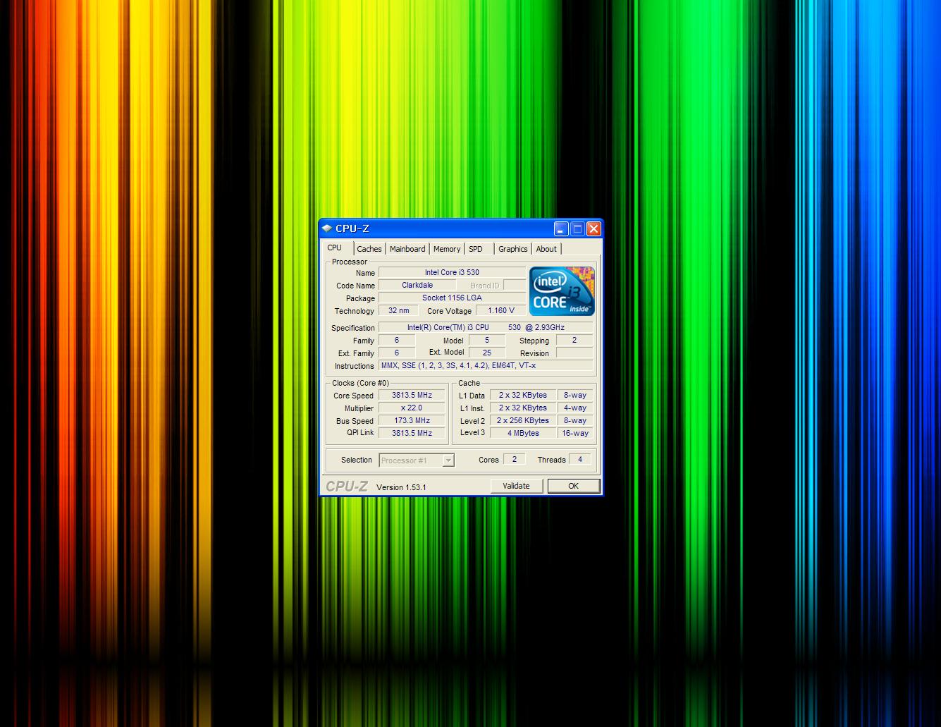Click the Ext. Model value 25
This screenshot has height=727, width=941.
[x=487, y=353]
